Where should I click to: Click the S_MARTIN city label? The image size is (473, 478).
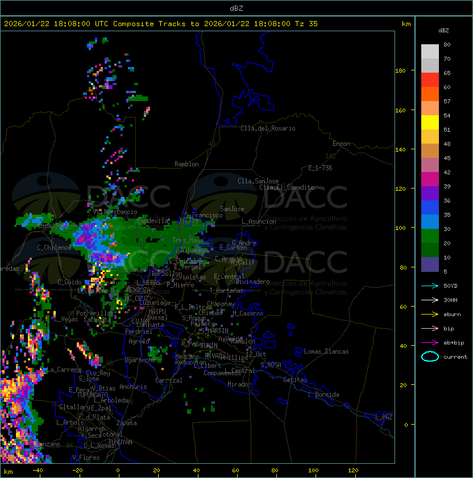215,331
